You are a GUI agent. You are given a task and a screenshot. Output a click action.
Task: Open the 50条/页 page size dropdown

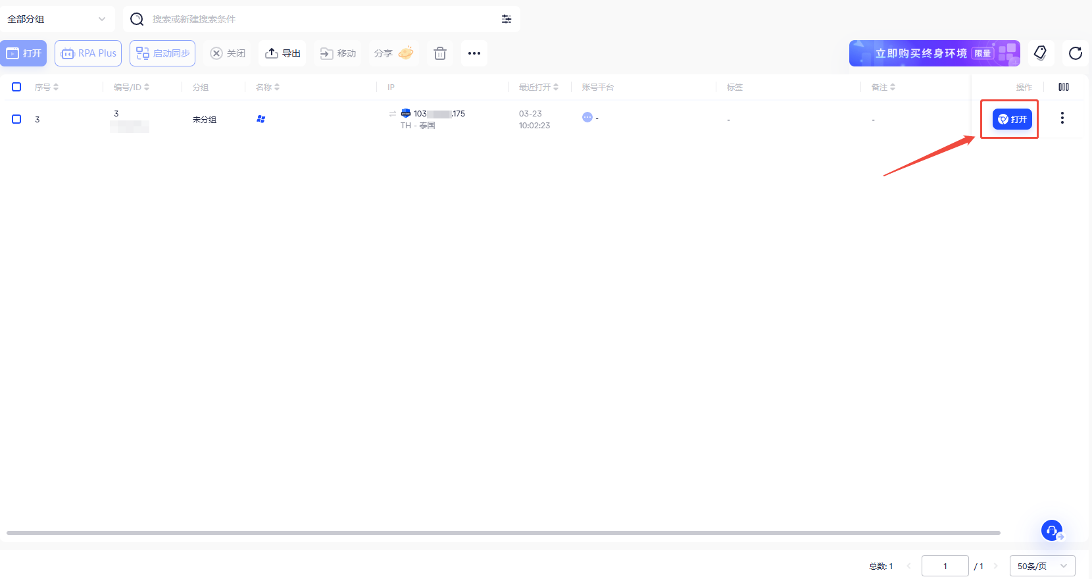pyautogui.click(x=1042, y=566)
